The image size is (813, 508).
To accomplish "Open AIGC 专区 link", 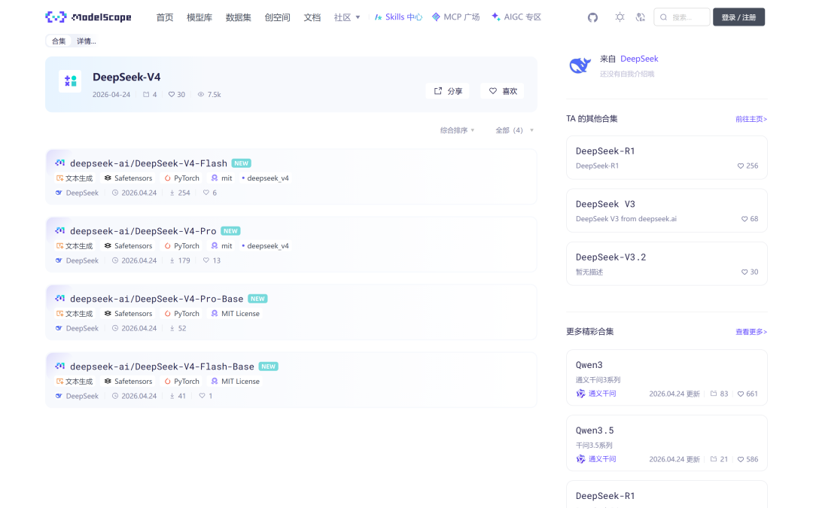I will pyautogui.click(x=516, y=17).
